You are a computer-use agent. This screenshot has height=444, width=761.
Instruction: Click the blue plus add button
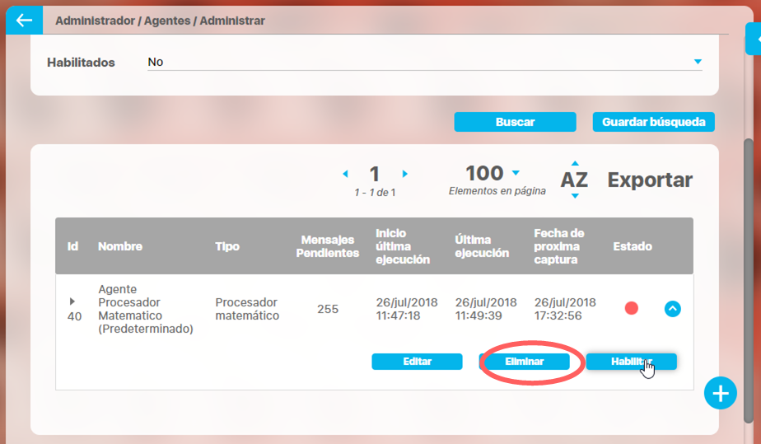tap(720, 394)
